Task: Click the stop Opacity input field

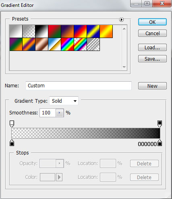Action: 48,163
